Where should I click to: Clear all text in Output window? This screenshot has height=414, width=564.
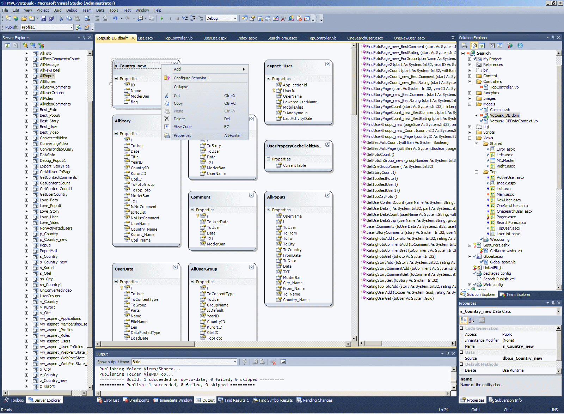[272, 362]
